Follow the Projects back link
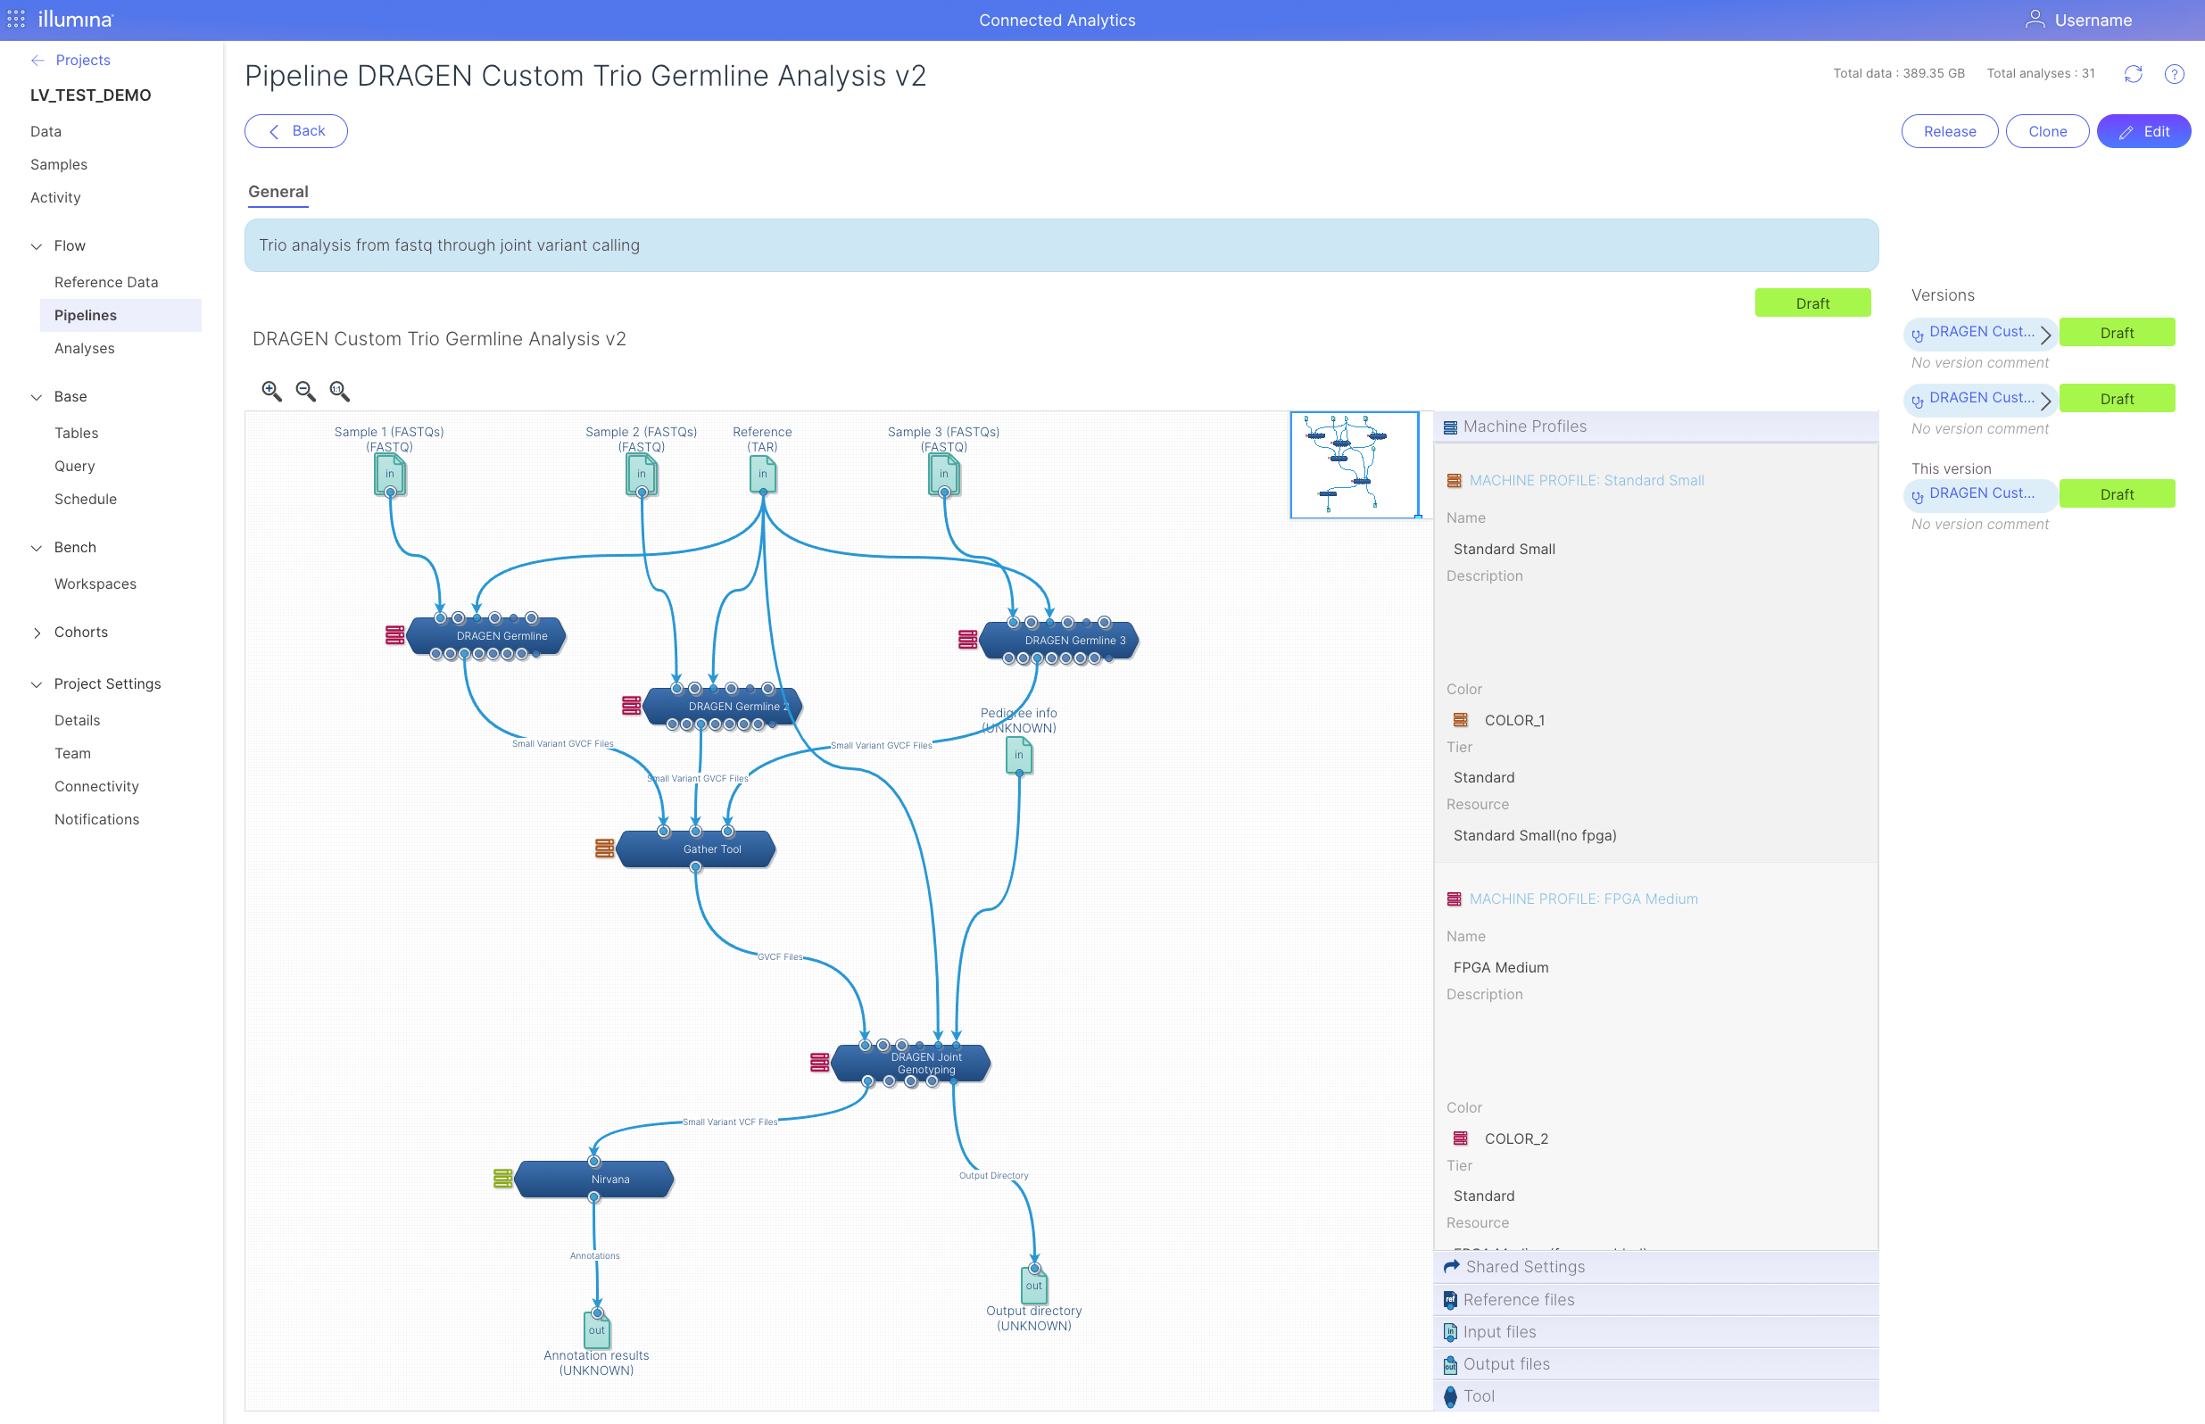The image size is (2205, 1424). coord(81,60)
